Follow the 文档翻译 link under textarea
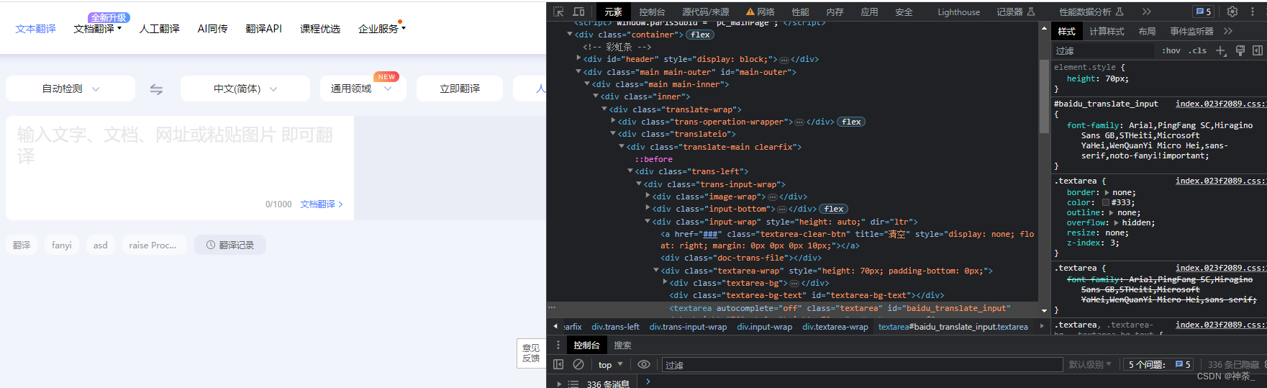Viewport: 1267px width, 388px height. click(321, 204)
